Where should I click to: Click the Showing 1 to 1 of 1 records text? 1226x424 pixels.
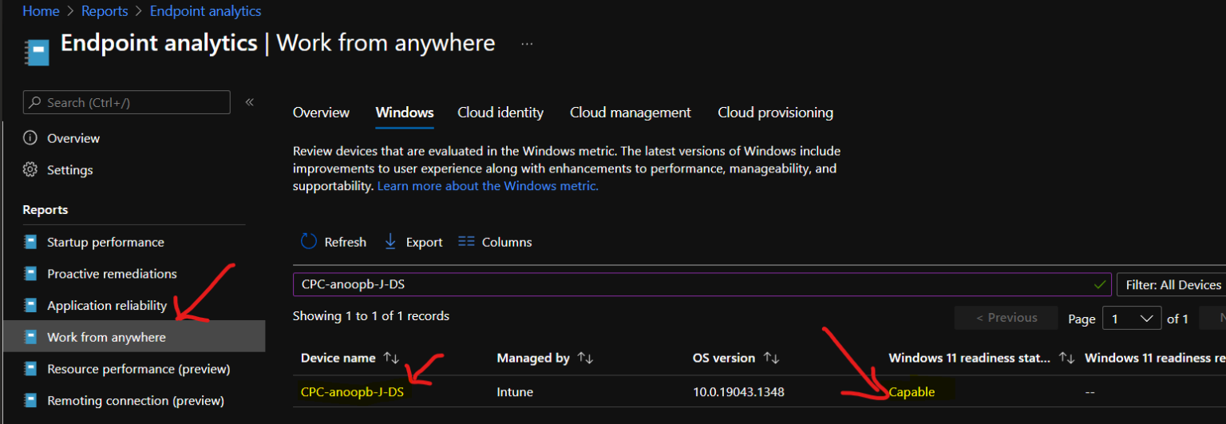coord(371,316)
